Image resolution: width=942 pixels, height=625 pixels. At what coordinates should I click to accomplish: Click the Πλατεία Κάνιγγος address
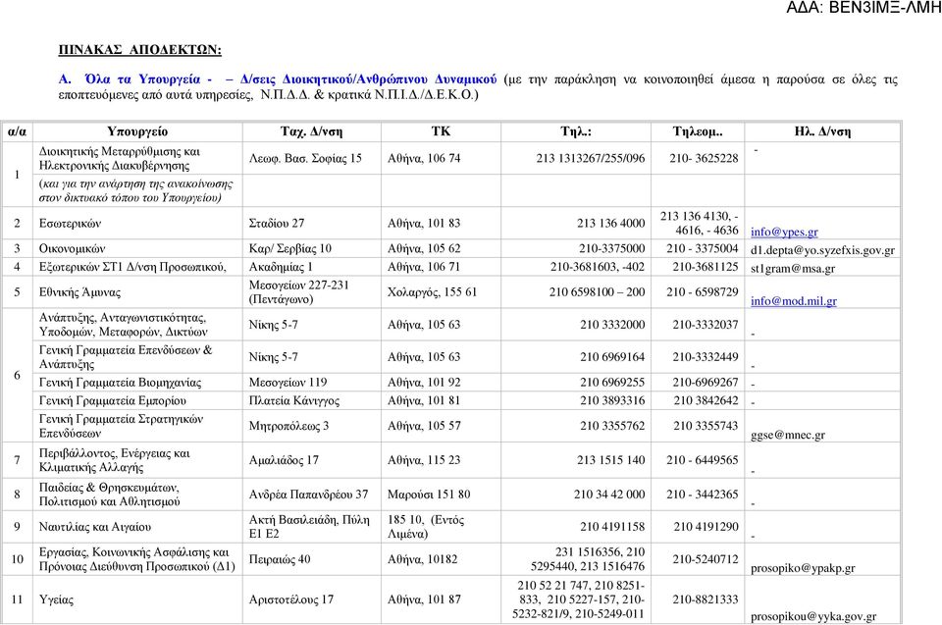(293, 401)
